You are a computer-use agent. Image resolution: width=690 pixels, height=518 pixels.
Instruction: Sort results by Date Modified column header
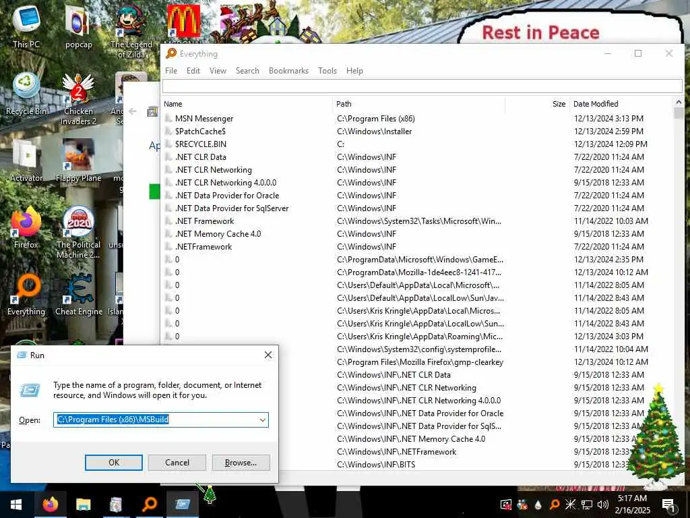(621, 104)
